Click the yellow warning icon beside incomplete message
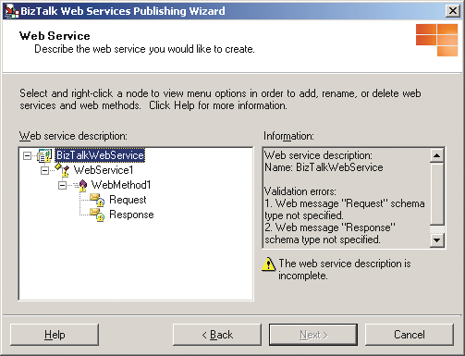The width and height of the screenshot is (465, 356). [x=268, y=264]
